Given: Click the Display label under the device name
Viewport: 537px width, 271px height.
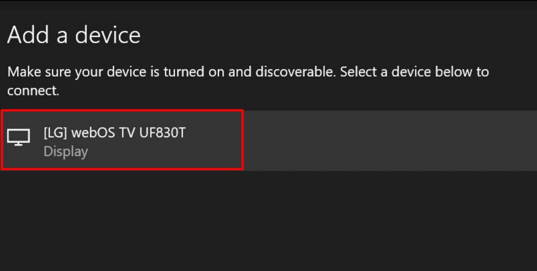Looking at the screenshot, I should (66, 152).
